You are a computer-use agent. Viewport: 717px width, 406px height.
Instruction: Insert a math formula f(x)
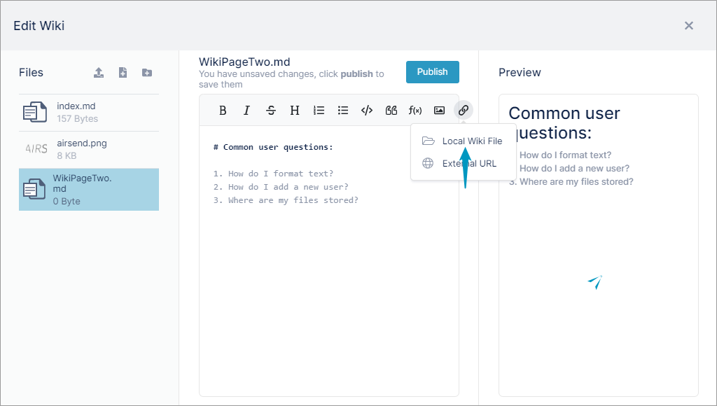(415, 110)
